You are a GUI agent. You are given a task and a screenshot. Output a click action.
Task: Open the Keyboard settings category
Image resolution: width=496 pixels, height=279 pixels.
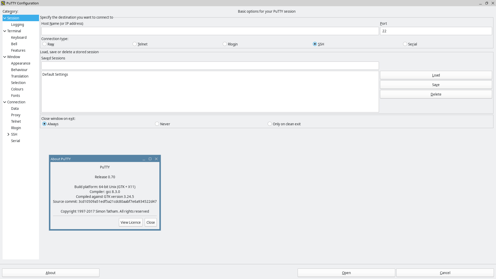pyautogui.click(x=19, y=37)
